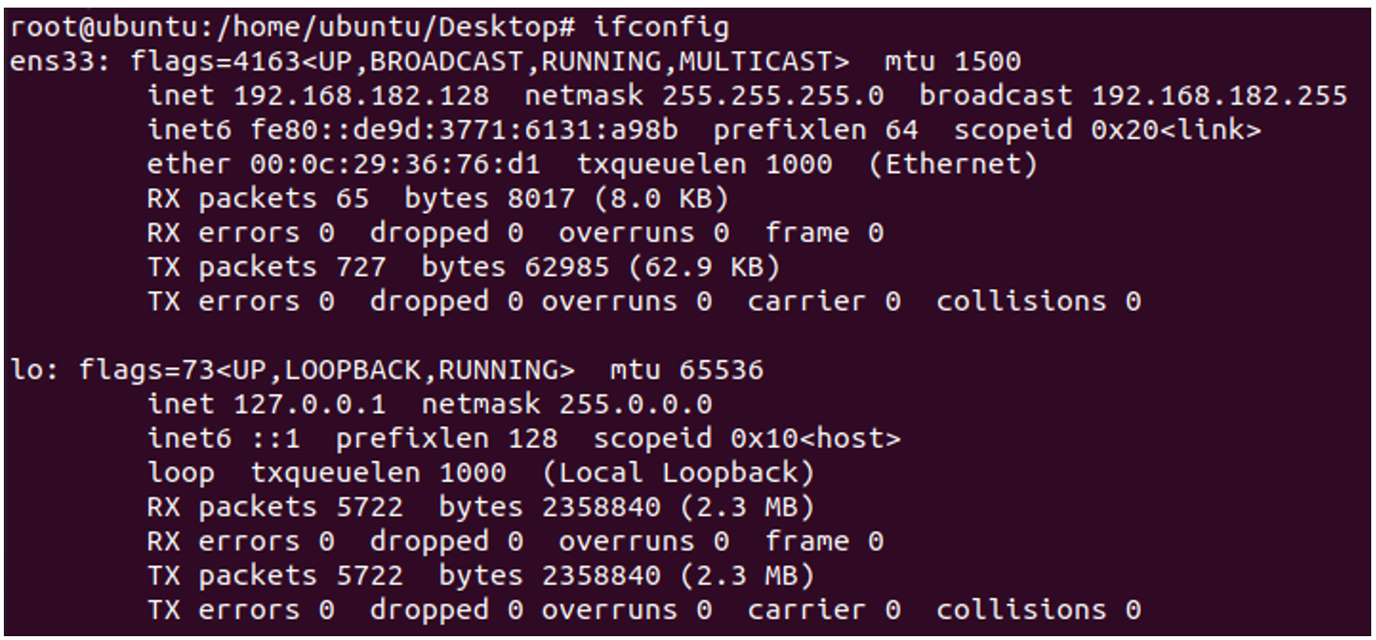Screen dimensions: 1376x640
Task: Click the (Ethernet) label text
Action: 953,165
